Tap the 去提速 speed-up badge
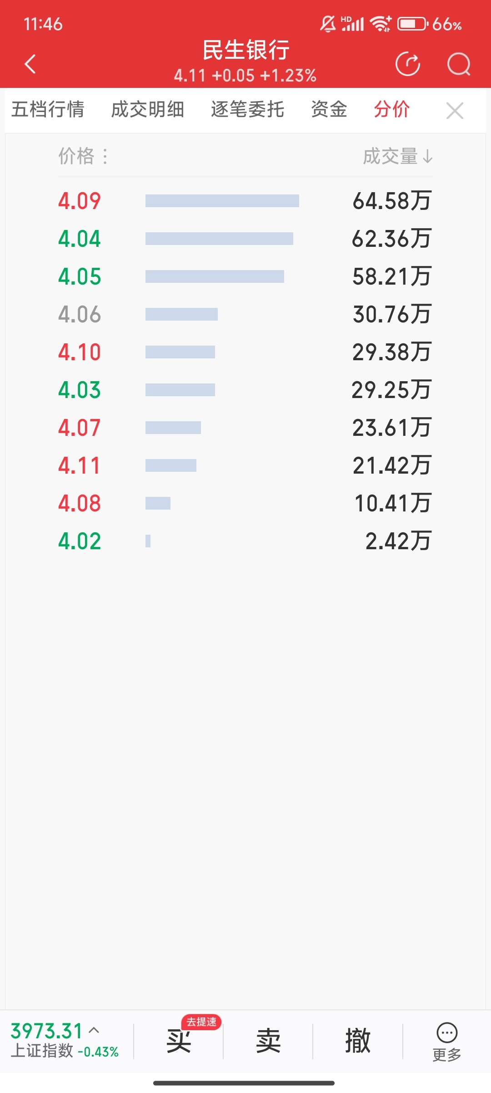491x1093 pixels. tap(201, 1022)
